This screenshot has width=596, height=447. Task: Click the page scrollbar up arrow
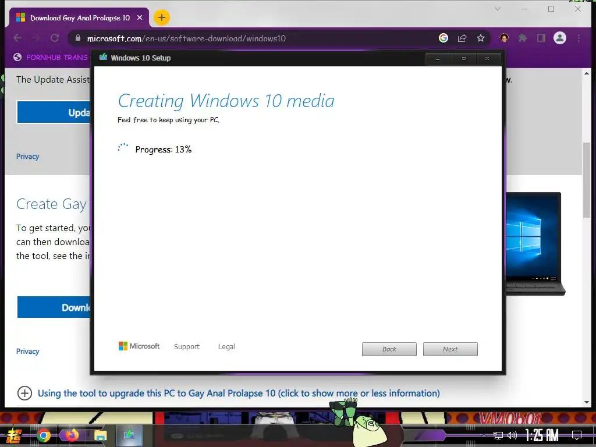(587, 73)
